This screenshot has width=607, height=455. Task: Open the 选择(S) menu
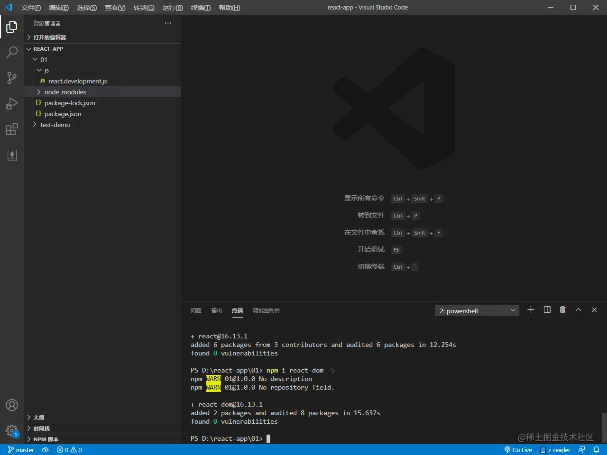point(87,8)
